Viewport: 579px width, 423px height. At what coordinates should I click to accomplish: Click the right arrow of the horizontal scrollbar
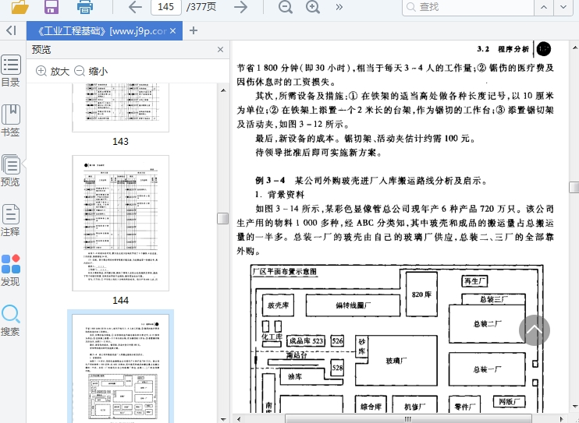[561, 419]
